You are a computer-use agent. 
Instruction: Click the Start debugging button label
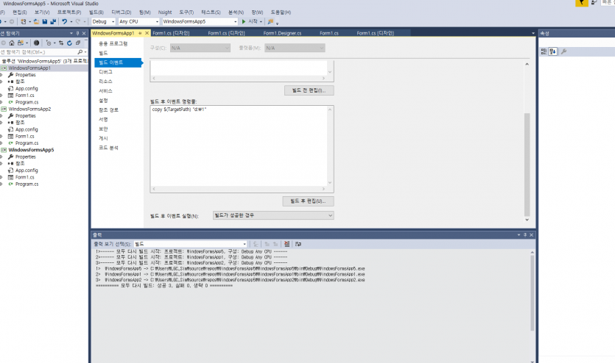(x=253, y=21)
